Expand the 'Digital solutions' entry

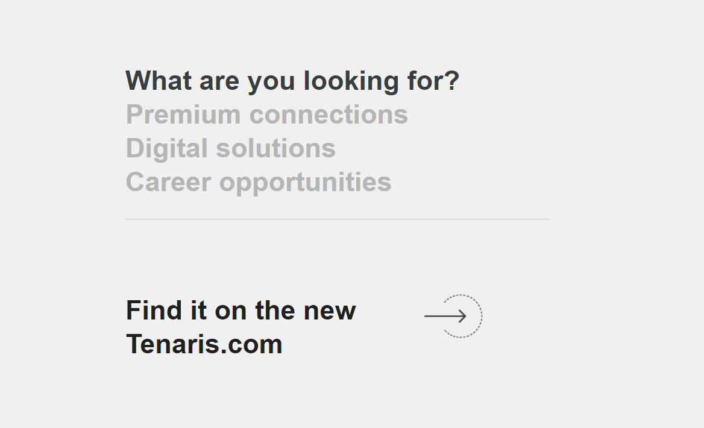[230, 148]
